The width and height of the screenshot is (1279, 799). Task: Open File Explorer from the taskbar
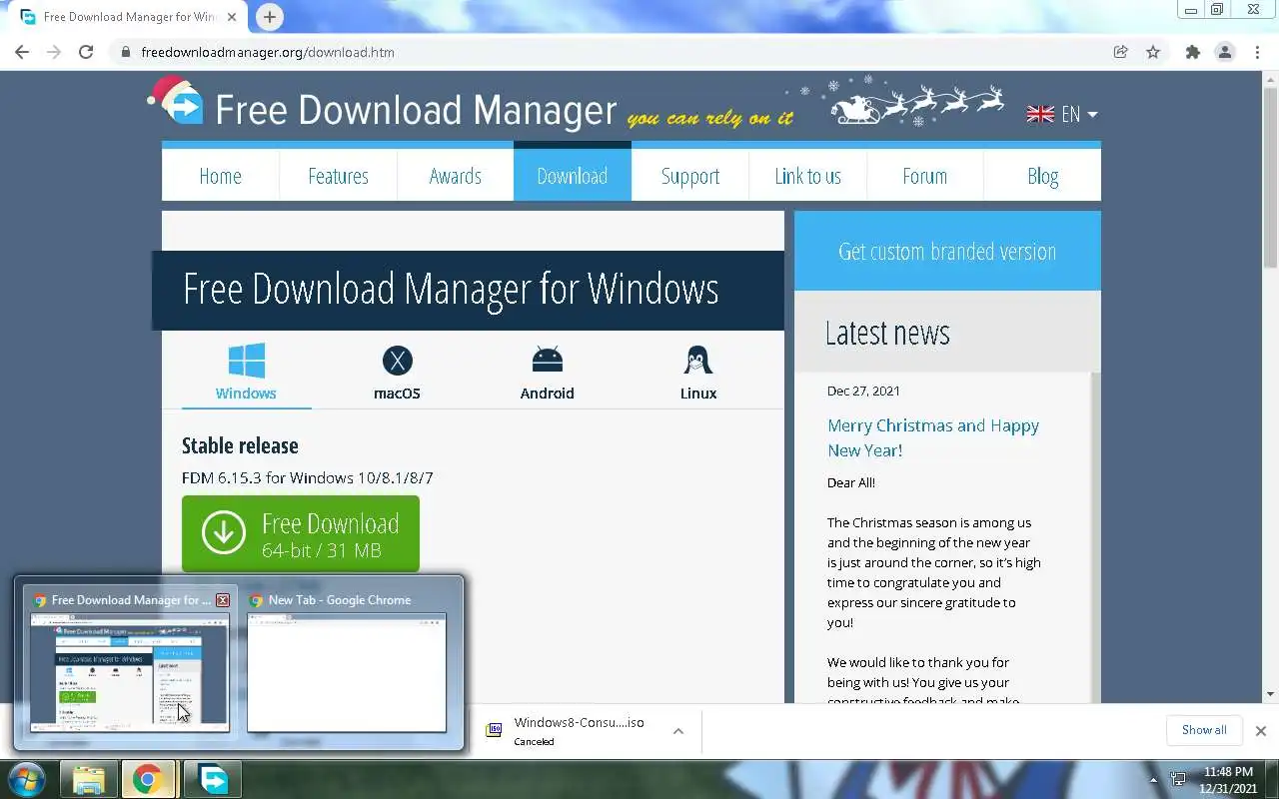point(89,779)
